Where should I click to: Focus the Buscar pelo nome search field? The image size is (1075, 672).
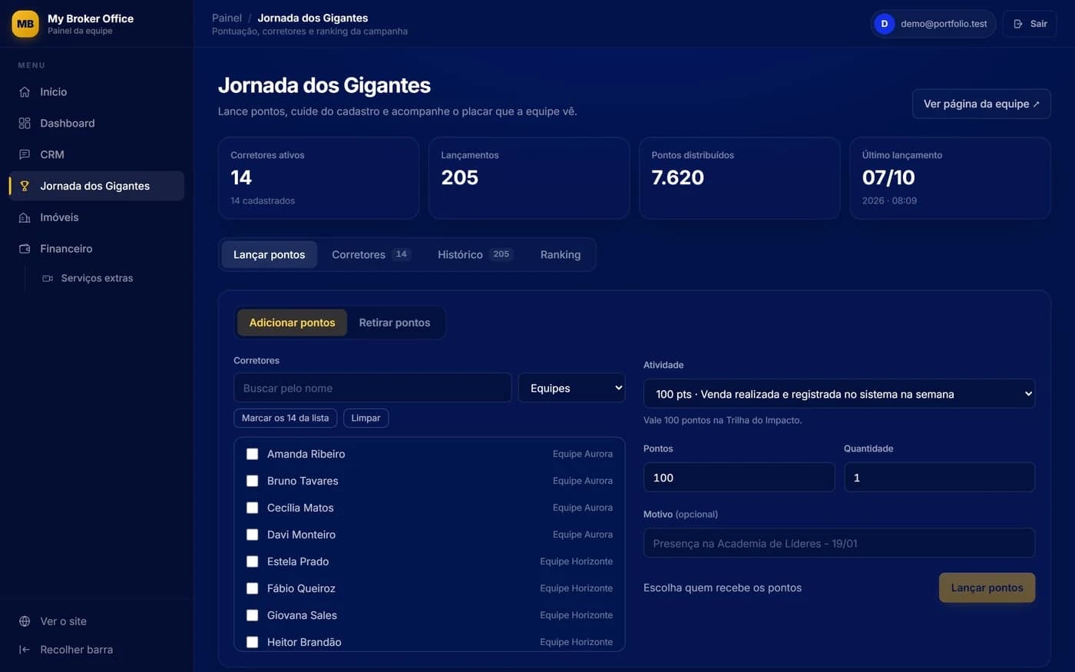[x=372, y=389]
